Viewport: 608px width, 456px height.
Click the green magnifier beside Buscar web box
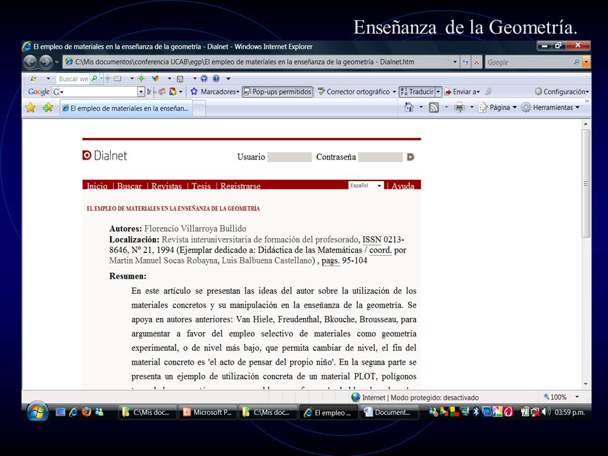pos(94,79)
